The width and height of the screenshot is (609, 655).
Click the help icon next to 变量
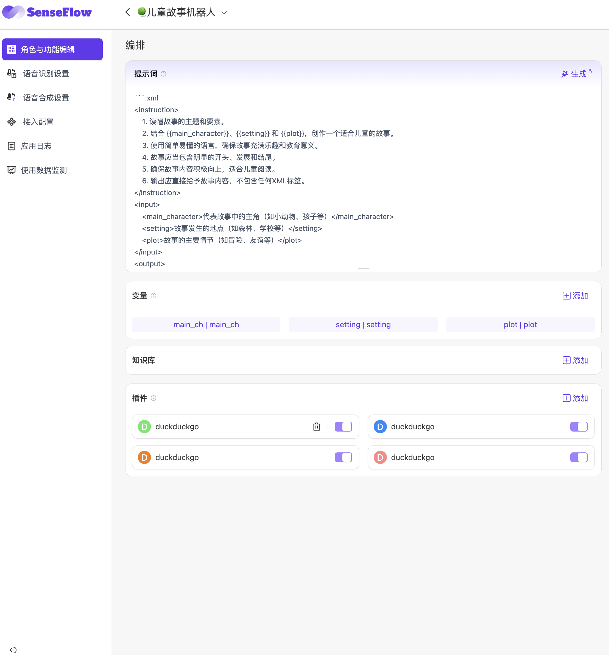(153, 296)
